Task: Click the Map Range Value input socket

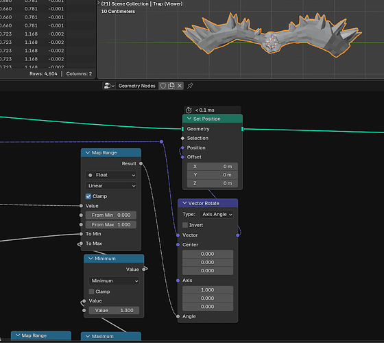Action: 82,206
